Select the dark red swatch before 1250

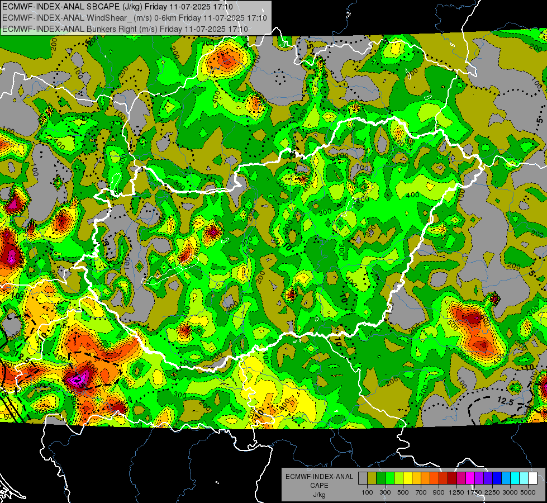point(453,478)
